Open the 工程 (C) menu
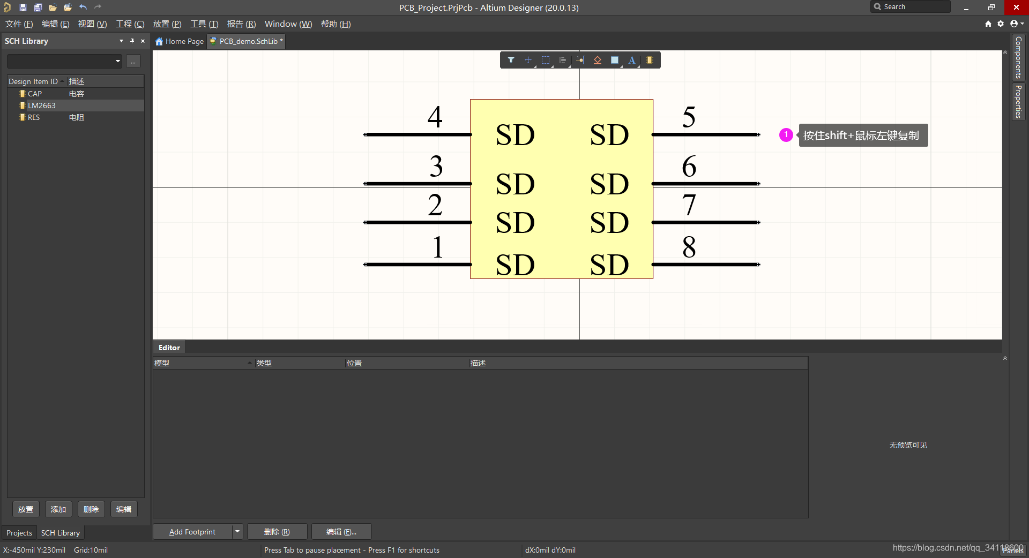This screenshot has height=558, width=1029. (130, 24)
